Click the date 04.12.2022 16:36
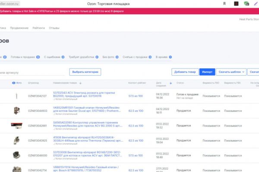This screenshot has width=259, height=172. click(x=163, y=96)
